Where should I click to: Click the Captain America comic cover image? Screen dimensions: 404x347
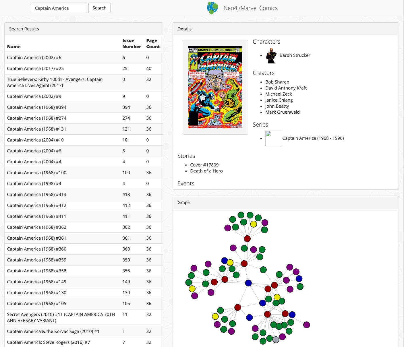(x=215, y=87)
